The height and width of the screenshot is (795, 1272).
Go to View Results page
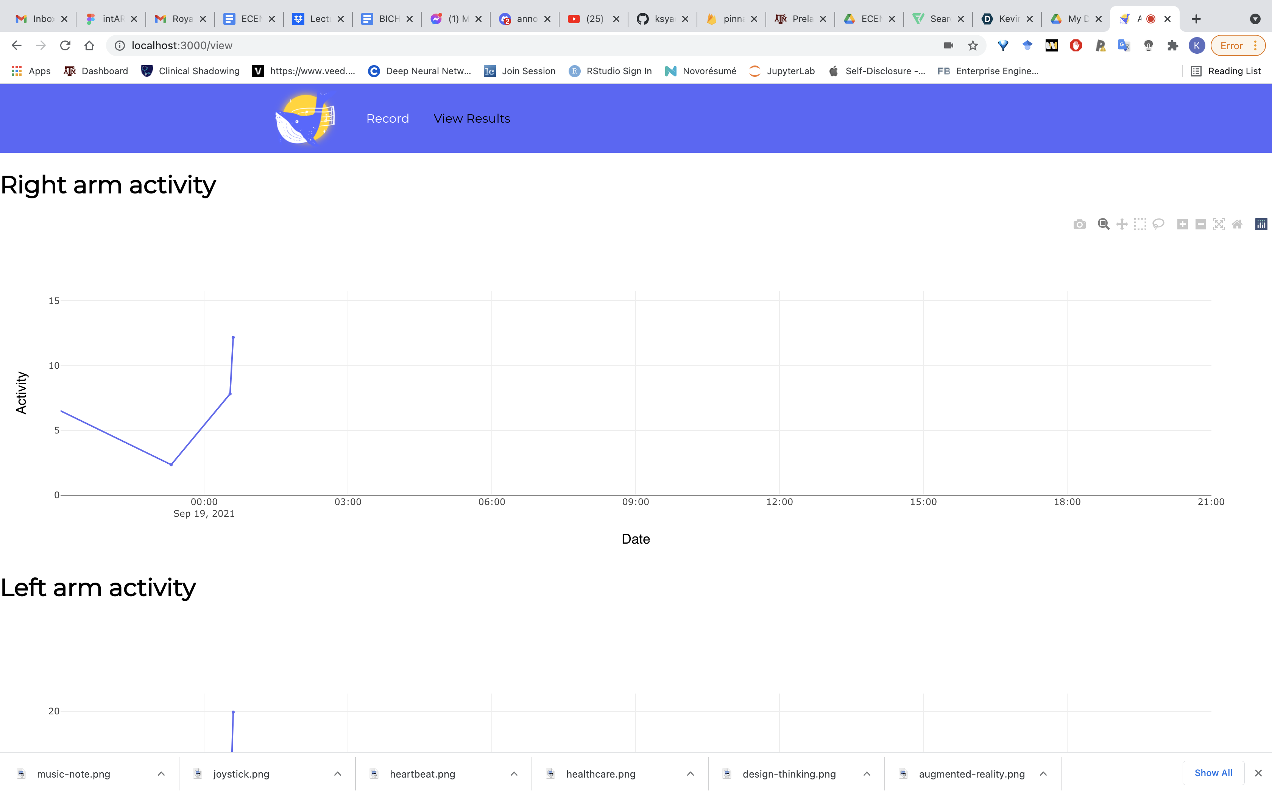pyautogui.click(x=471, y=118)
